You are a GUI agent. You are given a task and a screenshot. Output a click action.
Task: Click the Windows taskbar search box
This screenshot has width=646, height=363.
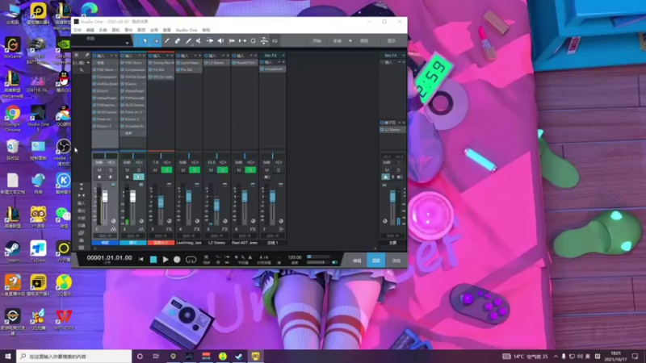tap(74, 356)
